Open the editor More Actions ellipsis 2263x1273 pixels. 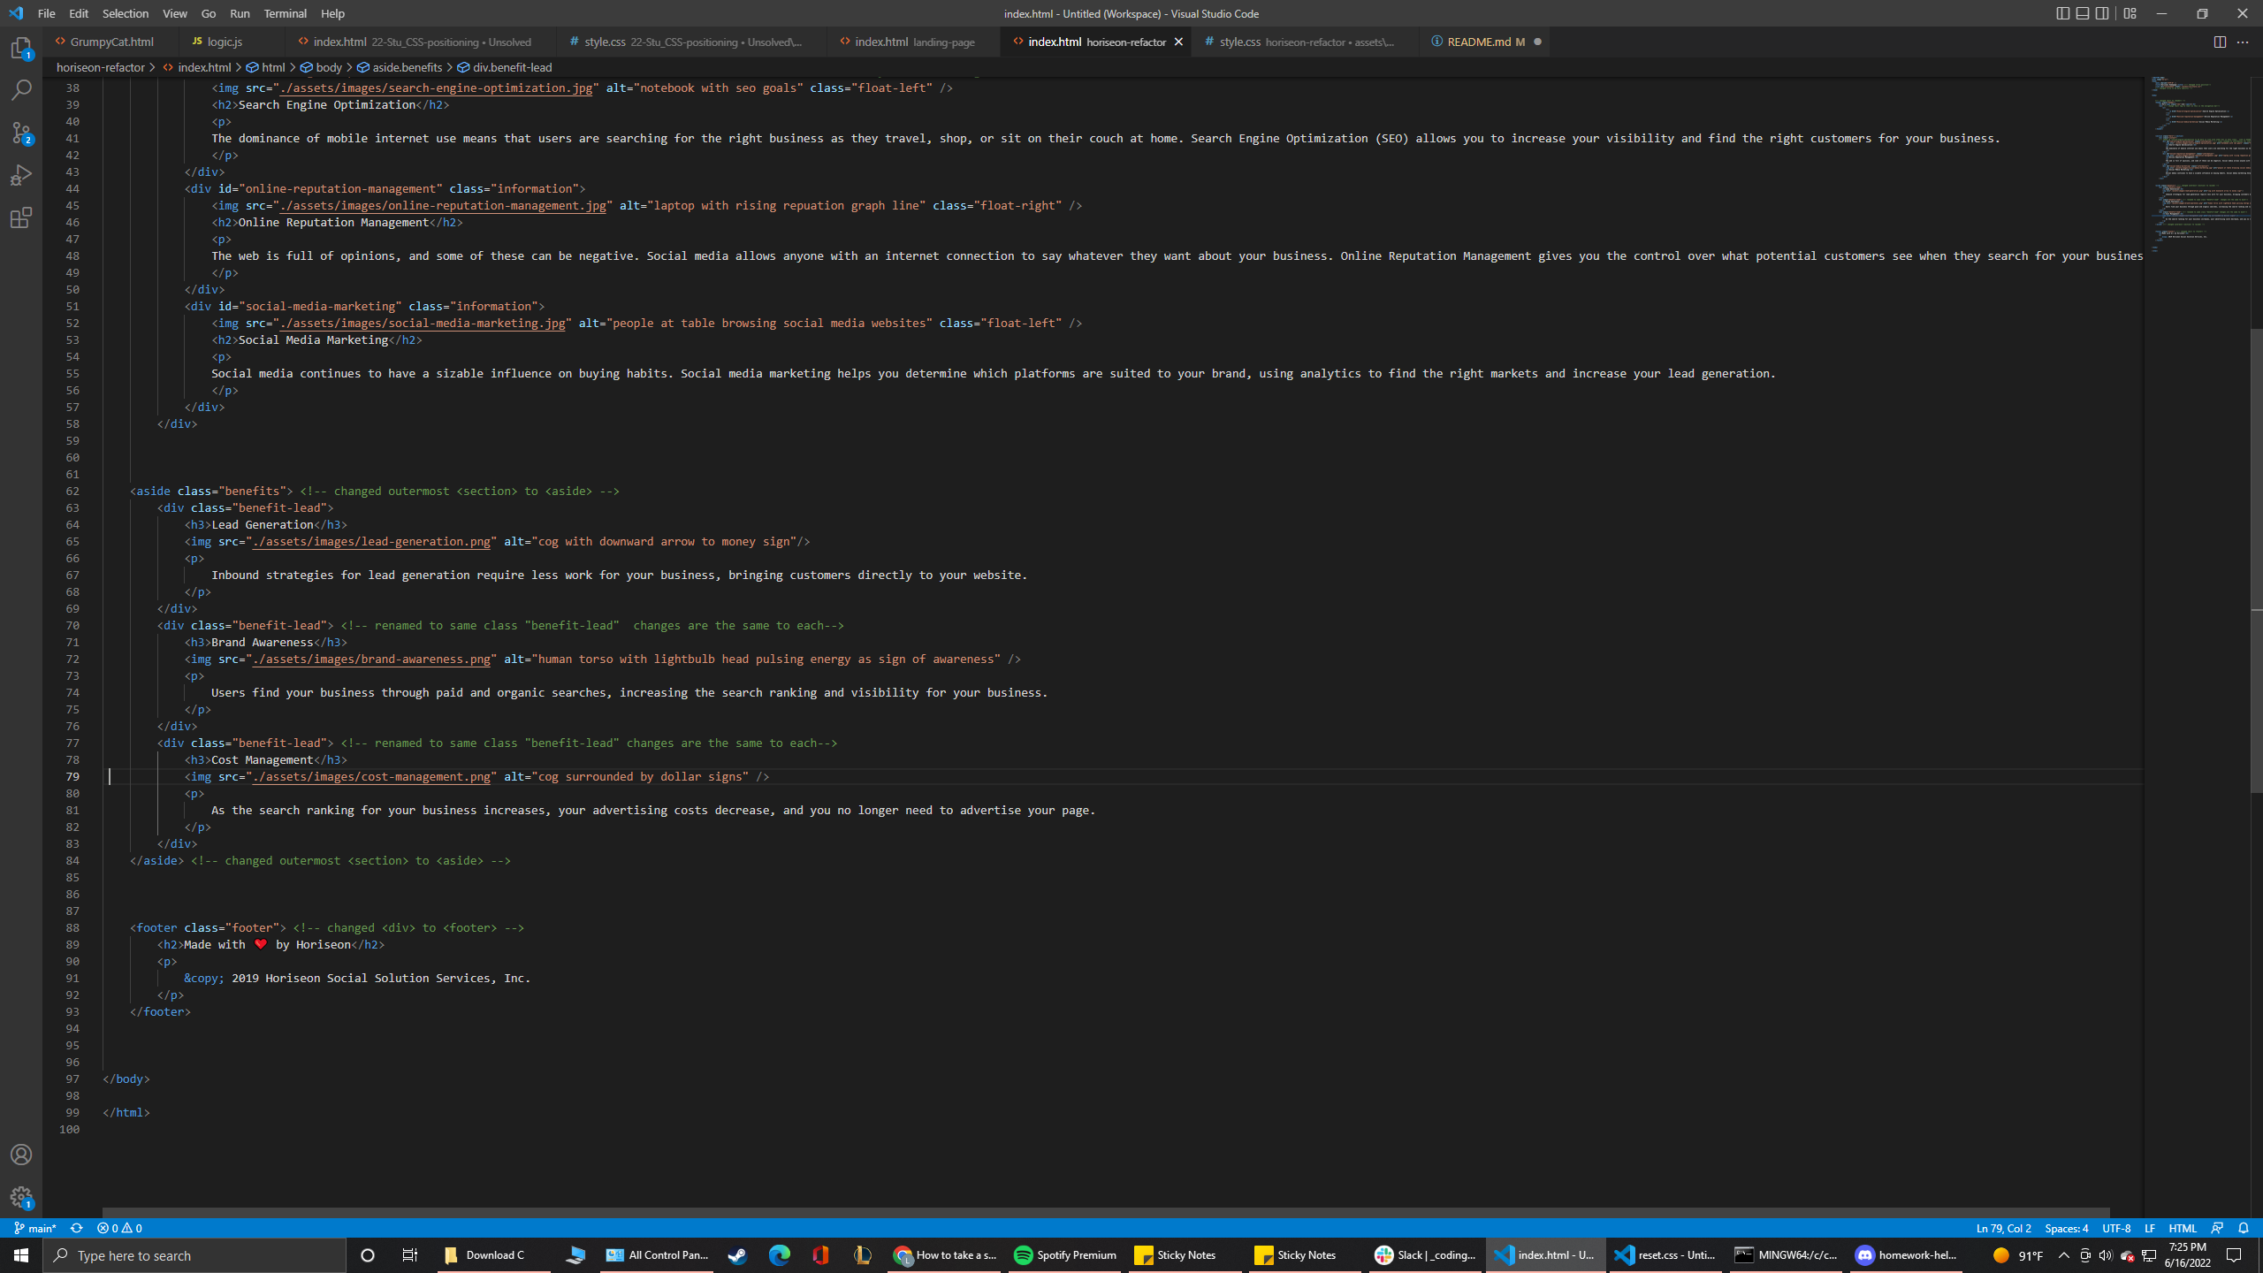coord(2243,42)
